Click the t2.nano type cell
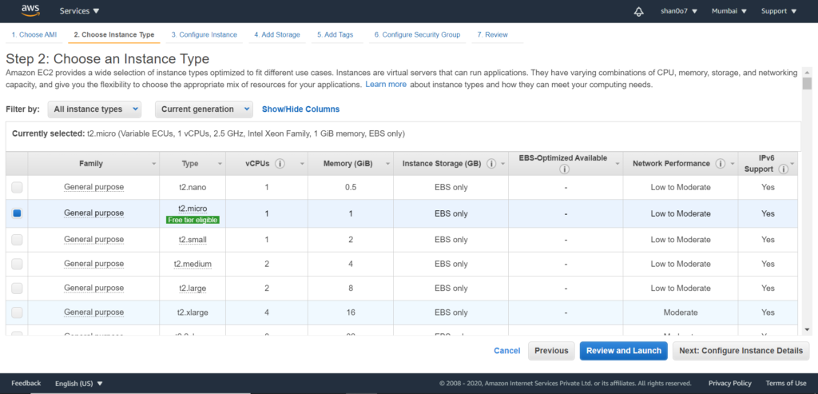 (192, 187)
